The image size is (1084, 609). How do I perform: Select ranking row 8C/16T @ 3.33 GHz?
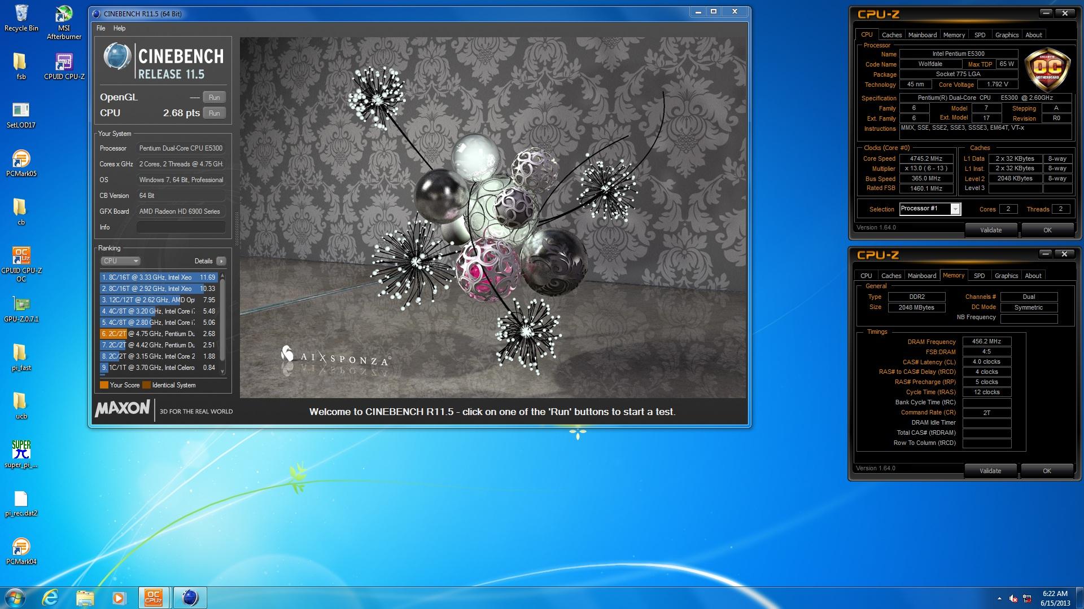tap(159, 277)
